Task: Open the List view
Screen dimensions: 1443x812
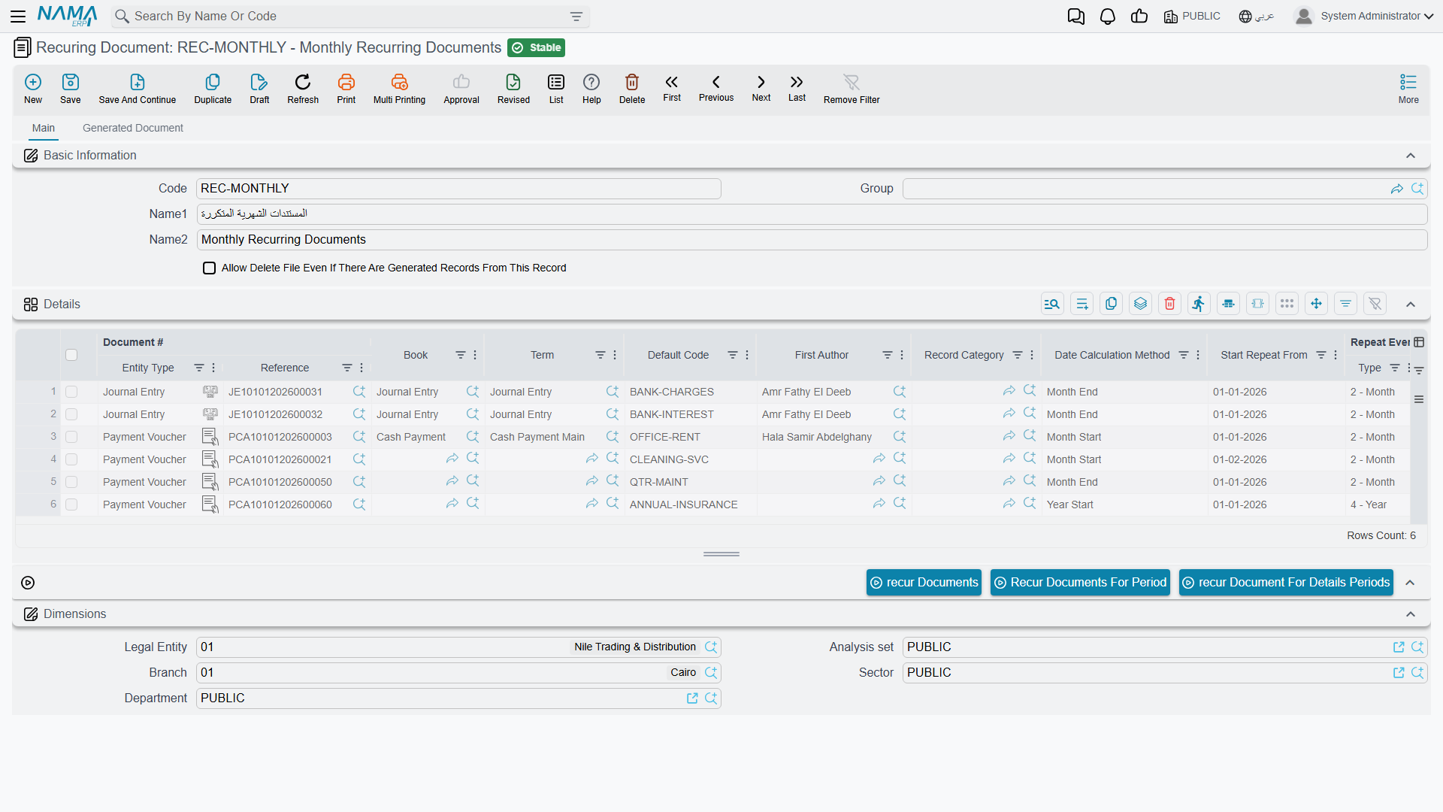Action: (556, 89)
